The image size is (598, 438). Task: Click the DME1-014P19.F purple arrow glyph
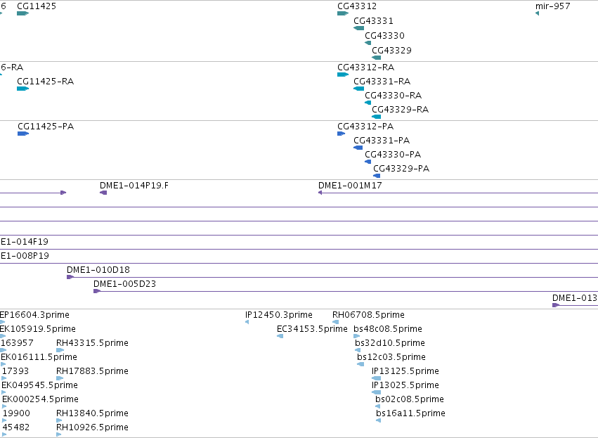click(103, 193)
